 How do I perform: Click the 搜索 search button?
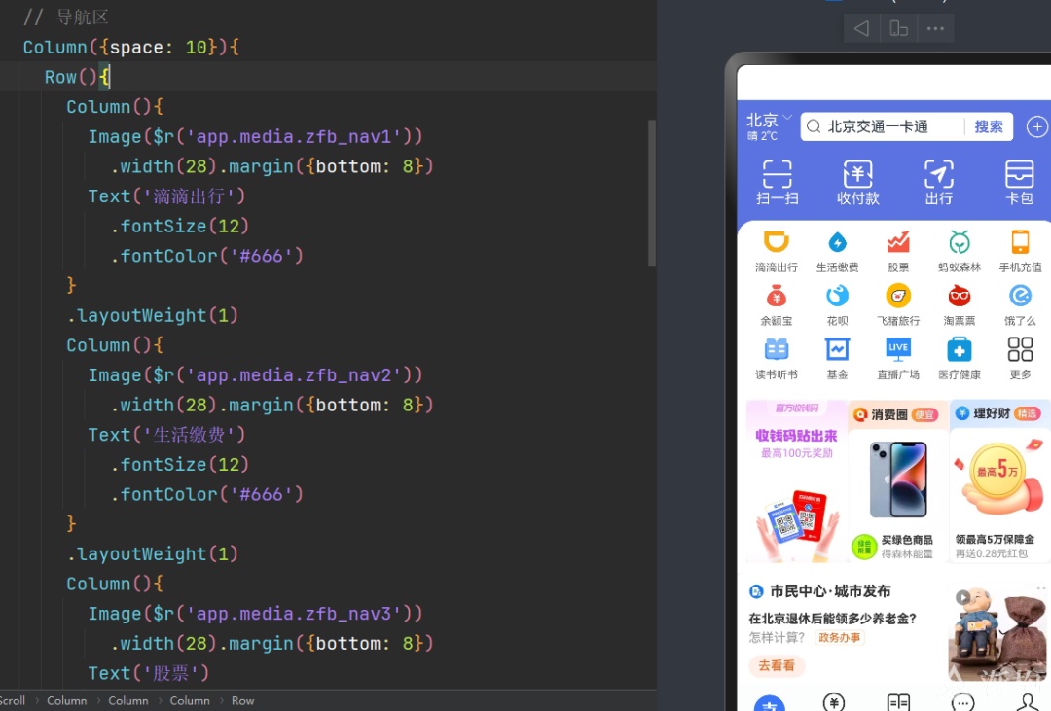(988, 126)
